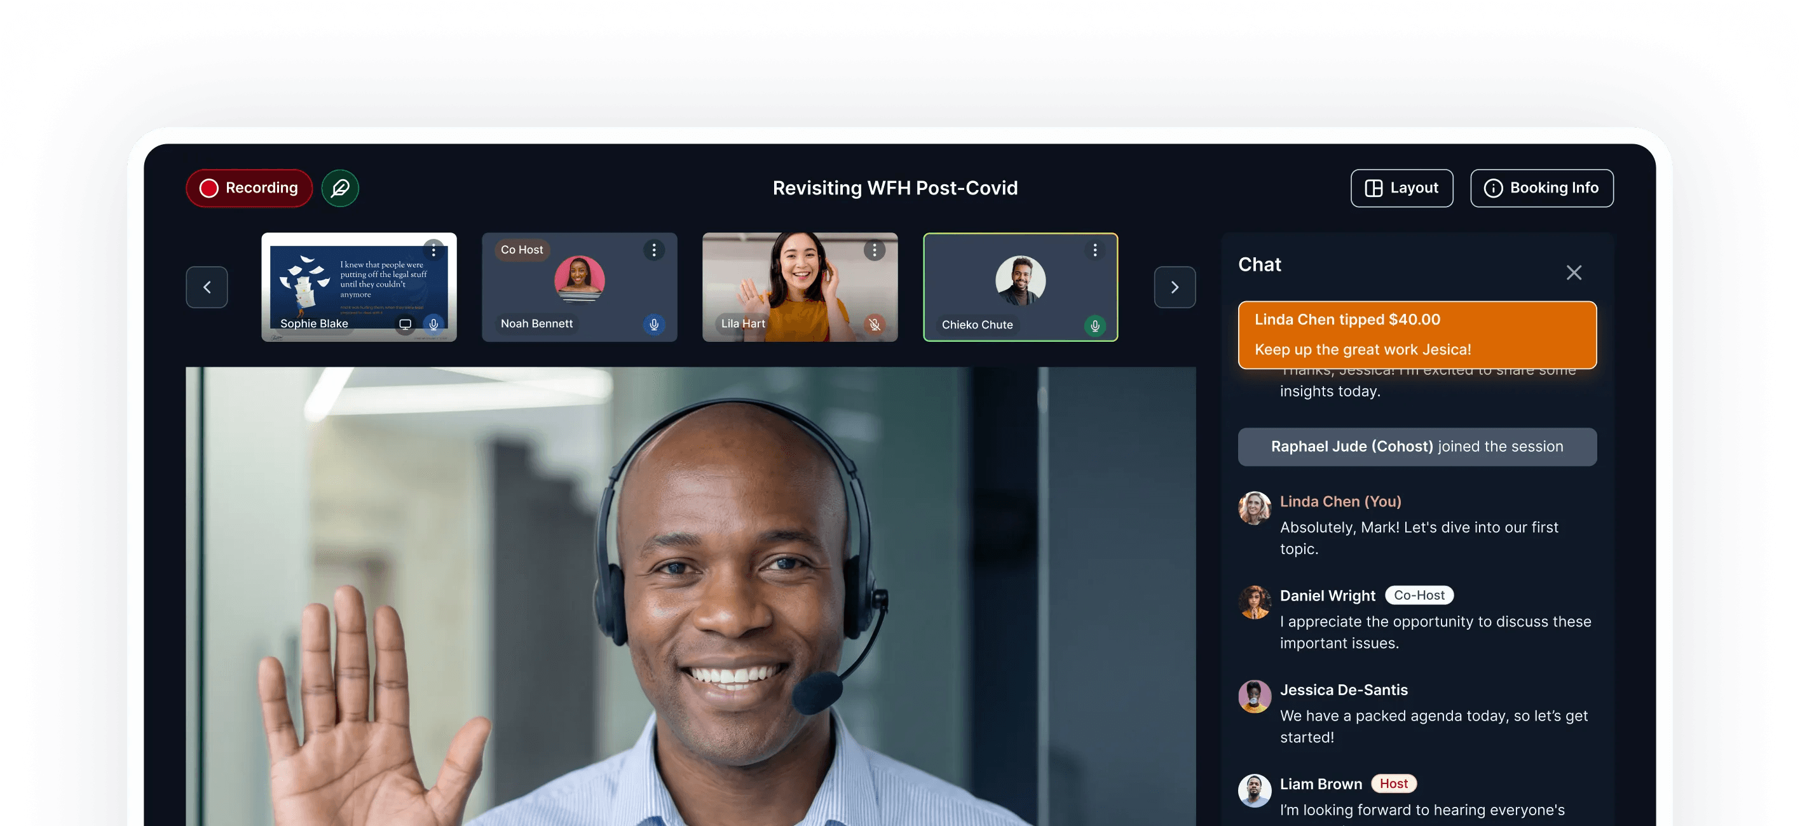Click Sophie Blake's screen share icon

[x=405, y=324]
